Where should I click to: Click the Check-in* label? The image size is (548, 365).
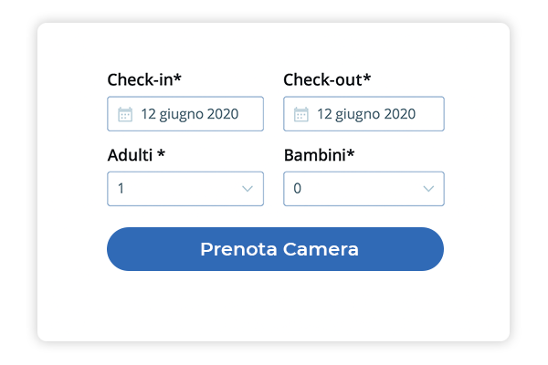(x=144, y=79)
